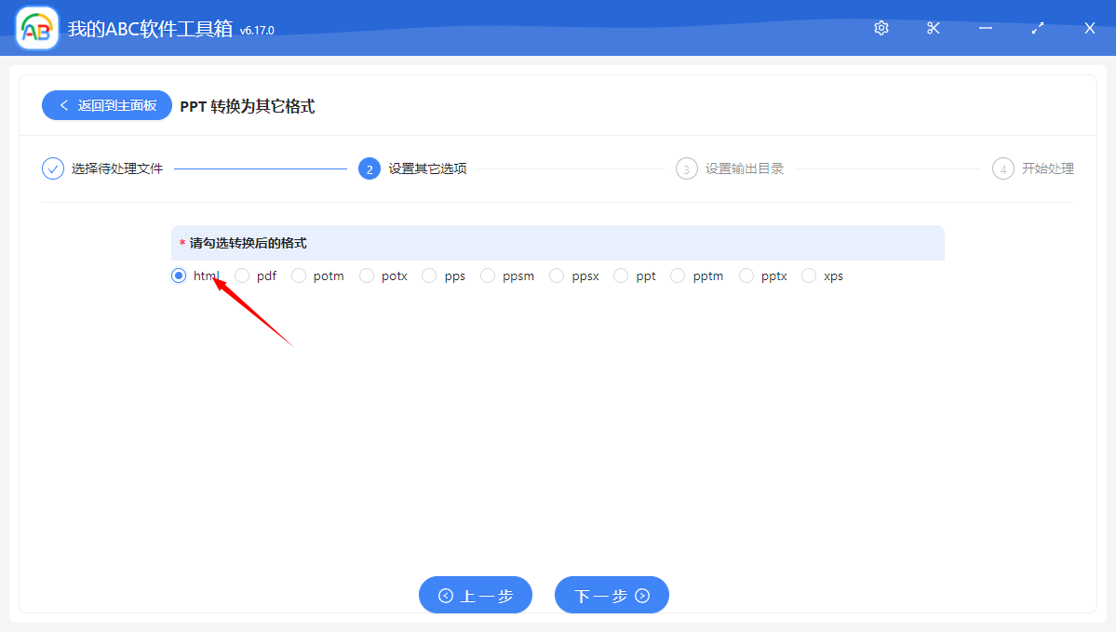Go to 选择待处理文件 step label
The height and width of the screenshot is (632, 1116).
[x=117, y=168]
